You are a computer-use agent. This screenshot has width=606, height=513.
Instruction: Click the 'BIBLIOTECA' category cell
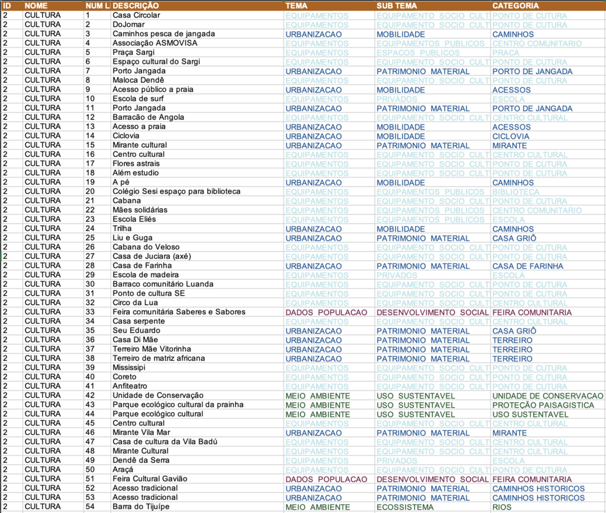click(515, 192)
